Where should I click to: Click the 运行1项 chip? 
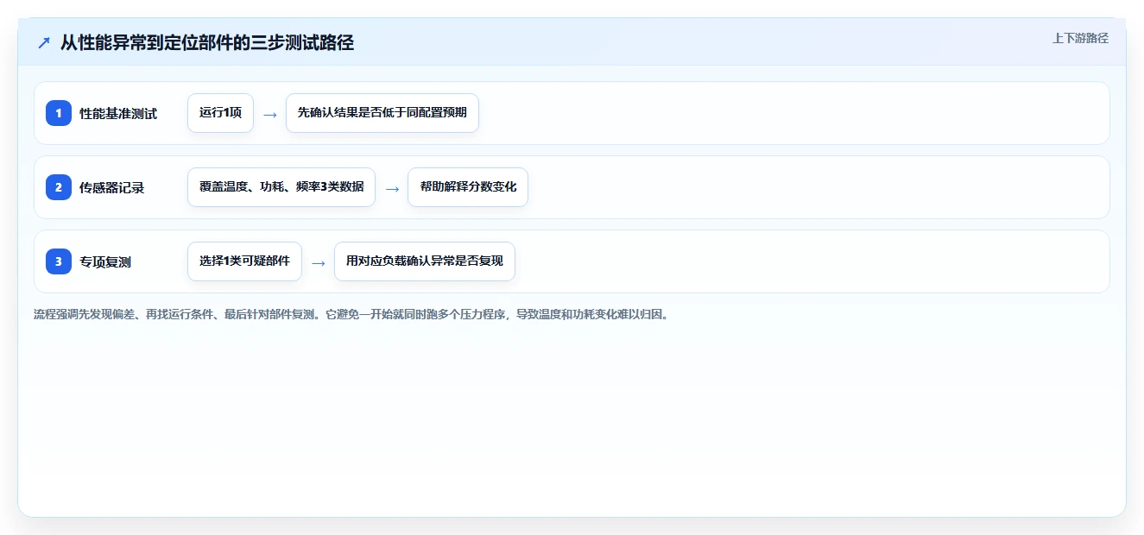(220, 113)
